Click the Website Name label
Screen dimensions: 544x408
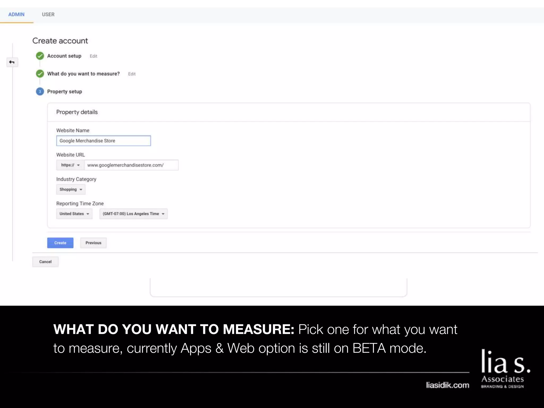click(73, 130)
